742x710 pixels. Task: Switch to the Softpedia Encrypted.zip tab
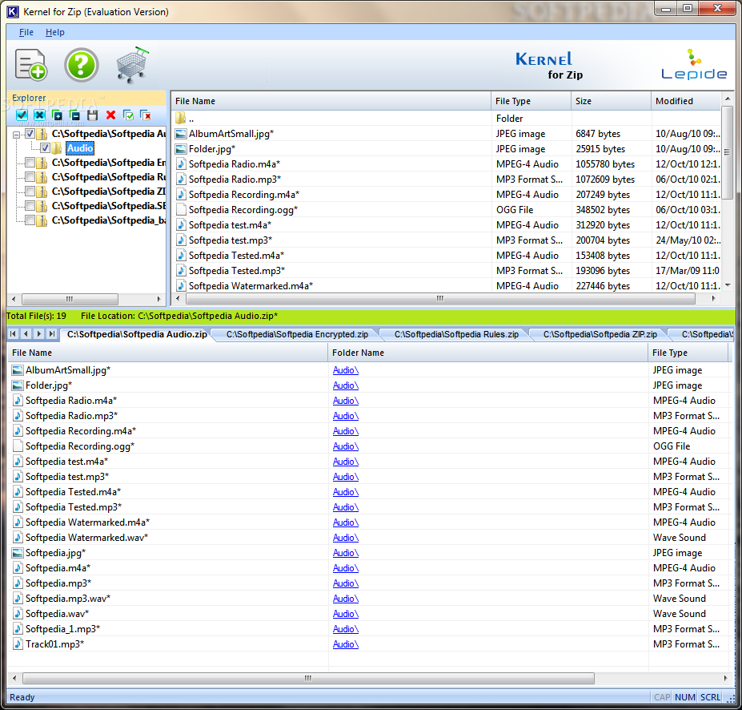(297, 334)
